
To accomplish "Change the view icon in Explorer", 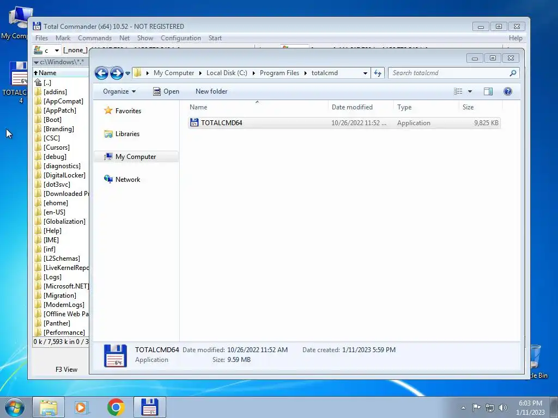I will pyautogui.click(x=458, y=91).
